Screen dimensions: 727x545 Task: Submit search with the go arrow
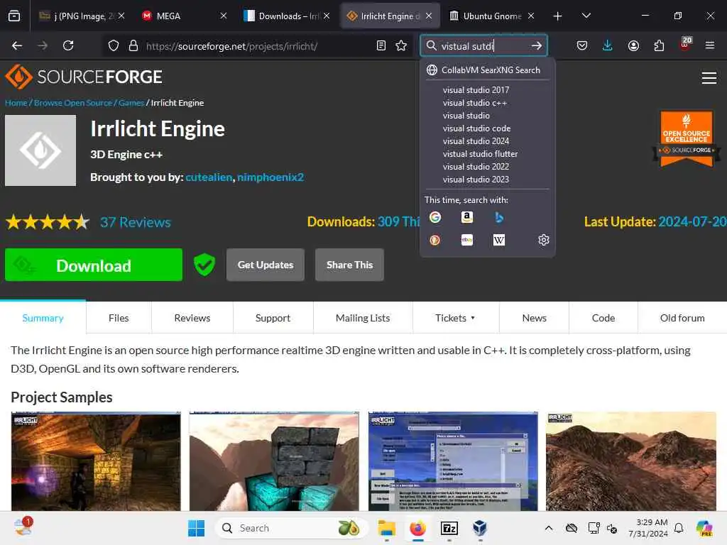(537, 45)
